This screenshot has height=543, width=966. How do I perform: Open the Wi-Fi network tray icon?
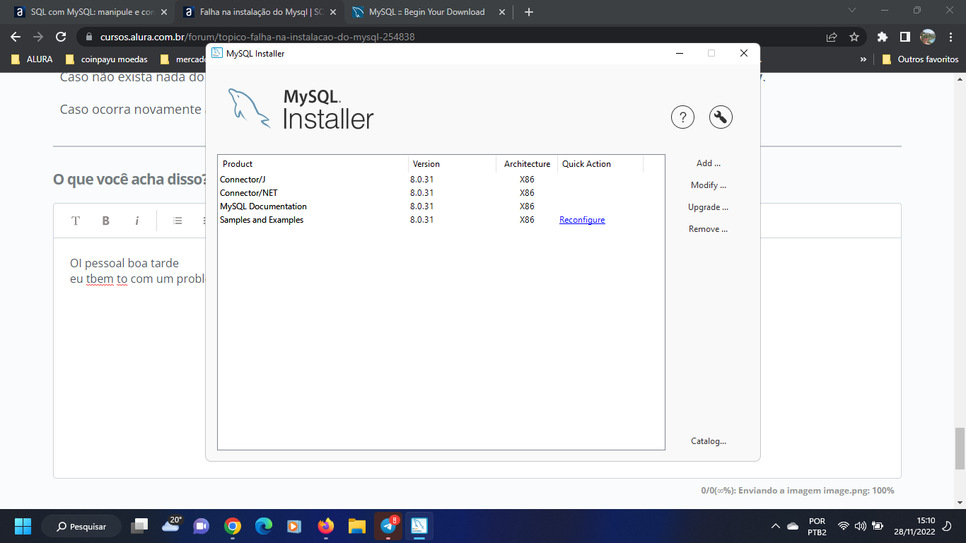pyautogui.click(x=843, y=526)
